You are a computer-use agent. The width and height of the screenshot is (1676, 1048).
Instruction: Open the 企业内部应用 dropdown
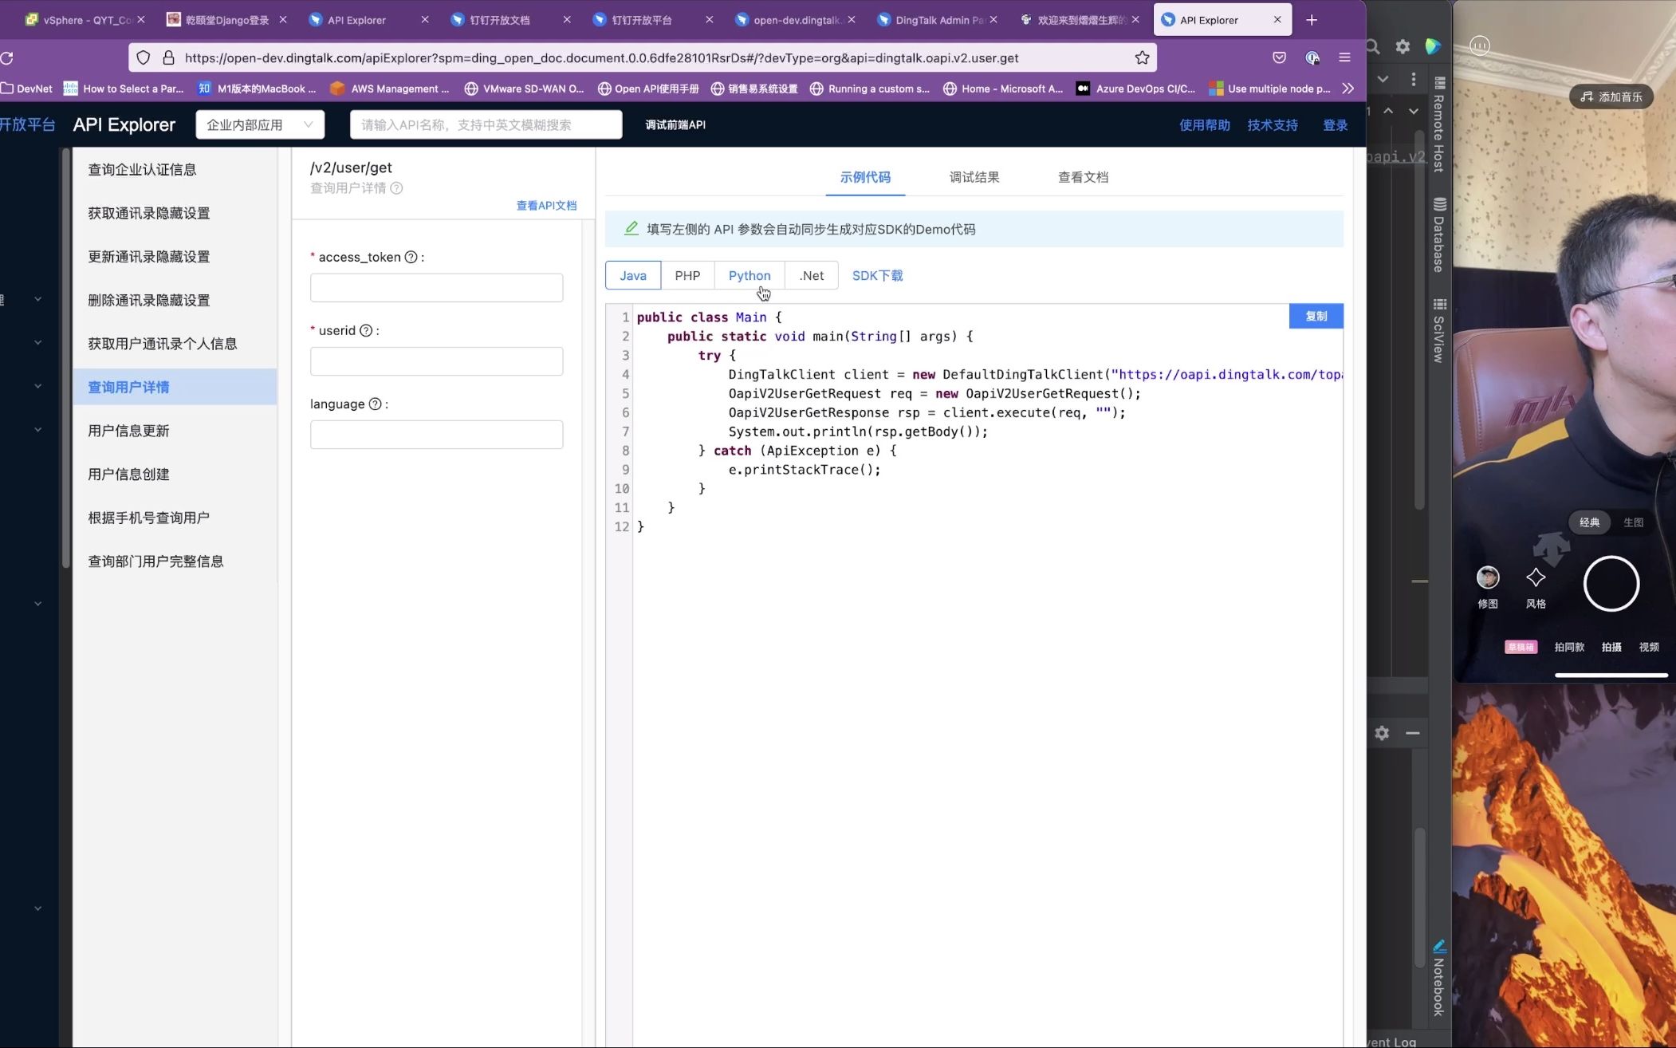pyautogui.click(x=259, y=124)
